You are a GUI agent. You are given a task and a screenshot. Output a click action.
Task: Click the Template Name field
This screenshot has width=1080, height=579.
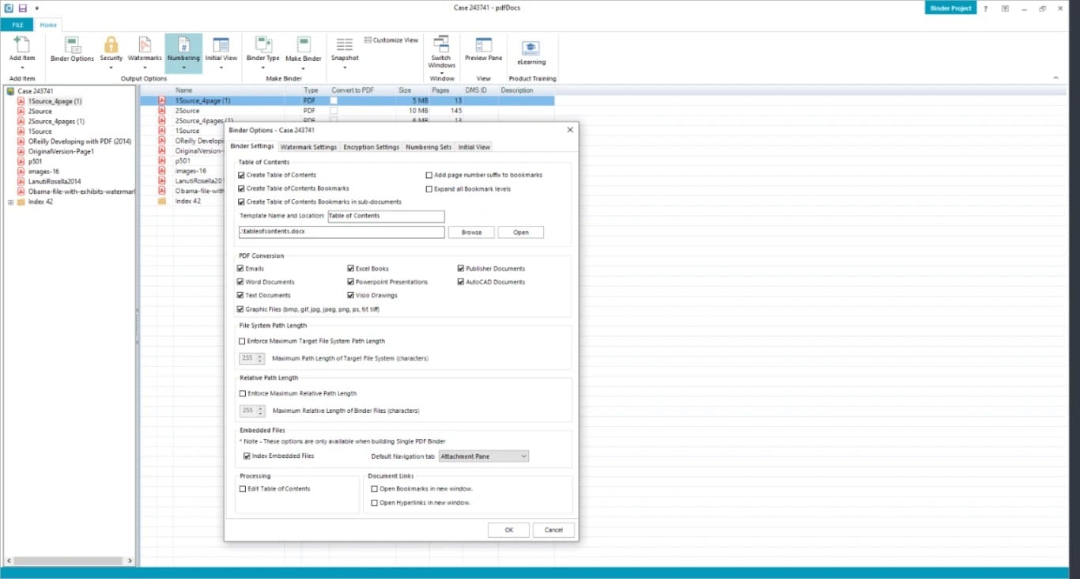pyautogui.click(x=386, y=216)
